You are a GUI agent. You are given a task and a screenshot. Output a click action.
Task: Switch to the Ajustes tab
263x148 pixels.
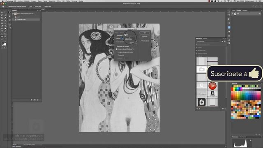click(x=205, y=39)
